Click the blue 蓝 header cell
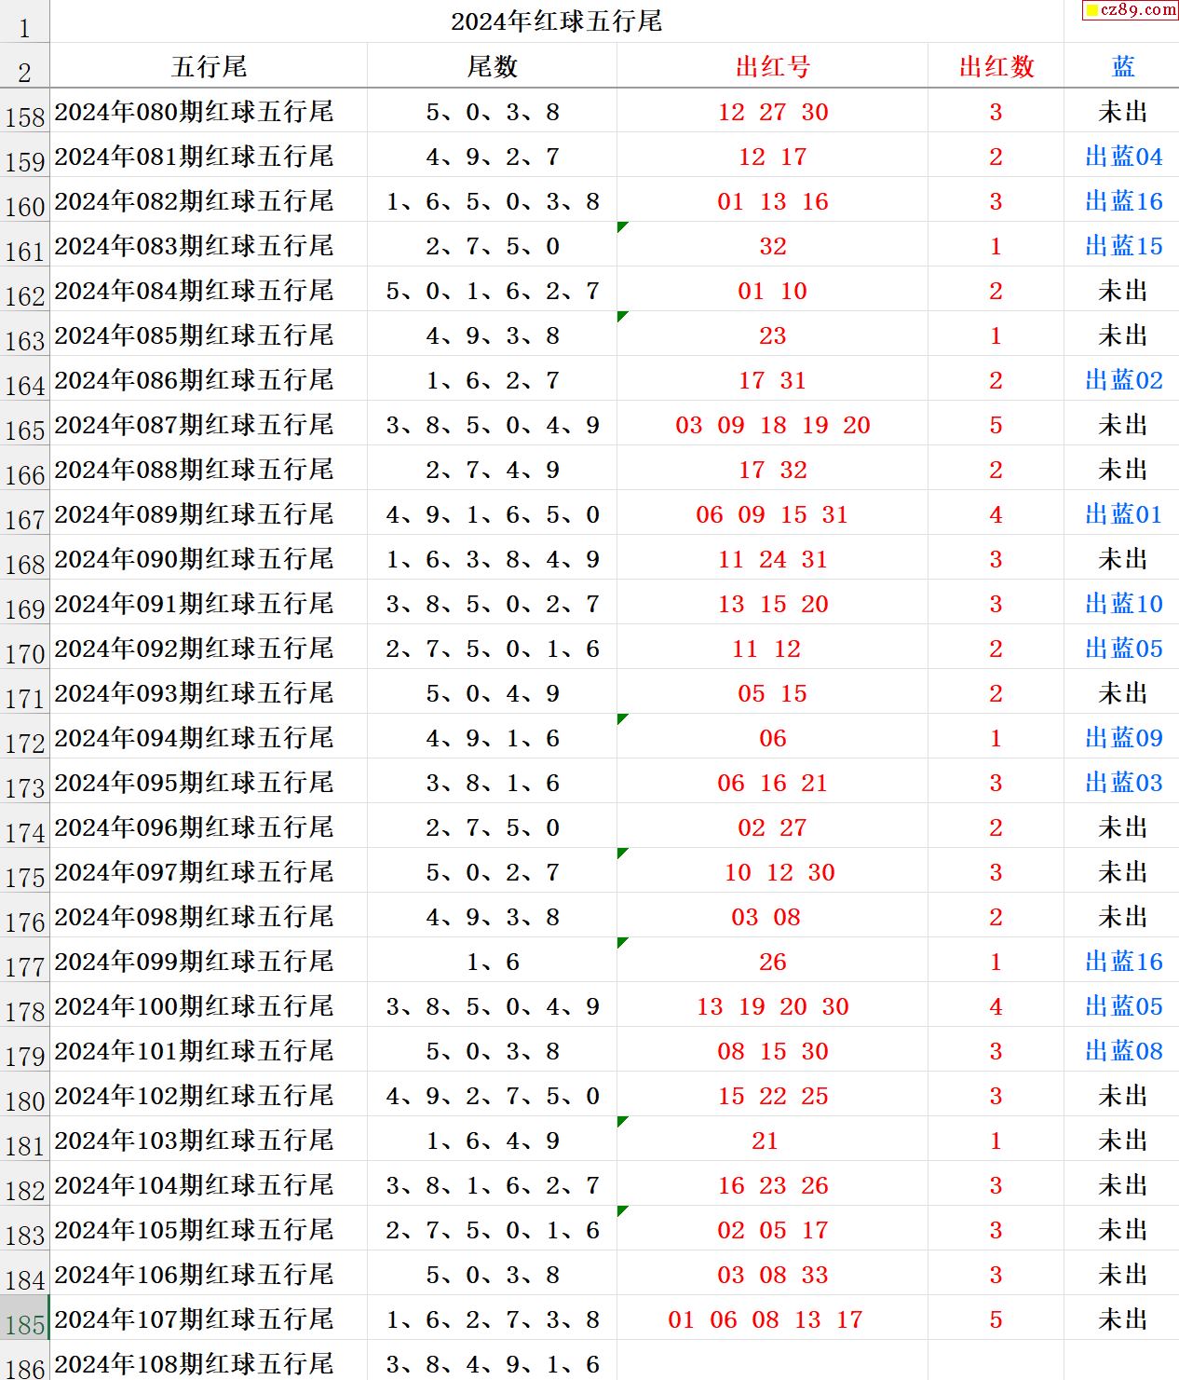The image size is (1179, 1380). tap(1122, 66)
